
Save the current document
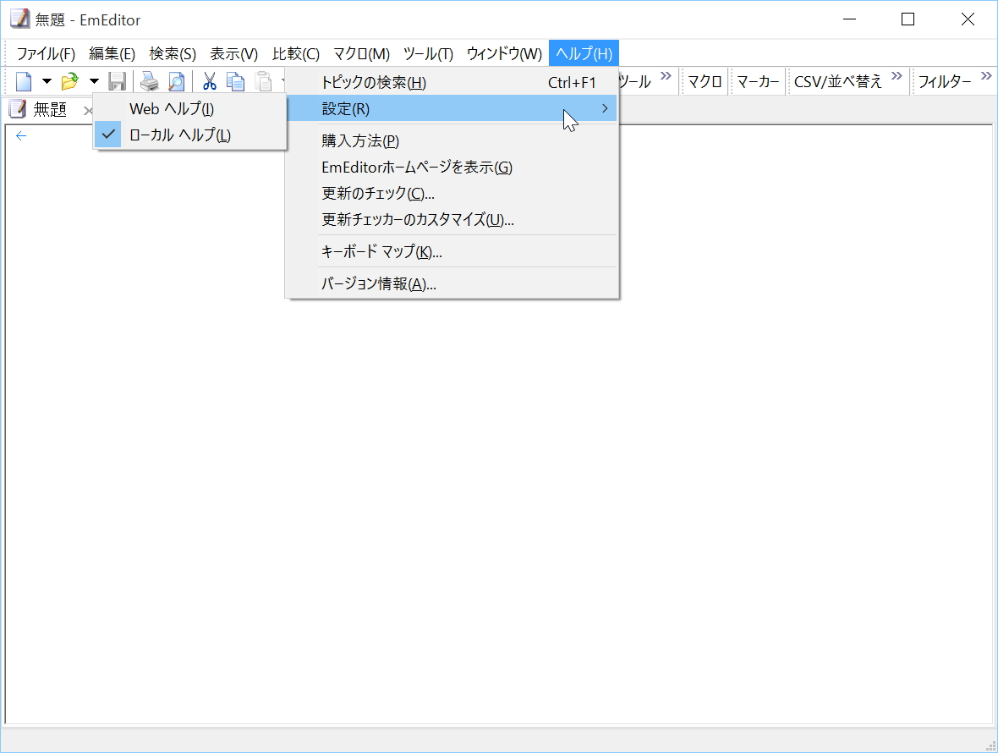[118, 80]
